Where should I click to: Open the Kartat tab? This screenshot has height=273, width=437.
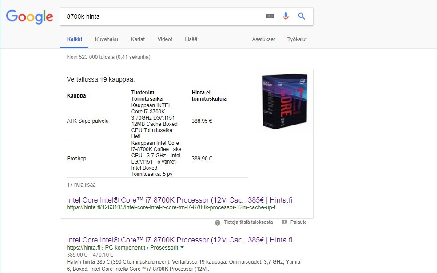(138, 39)
